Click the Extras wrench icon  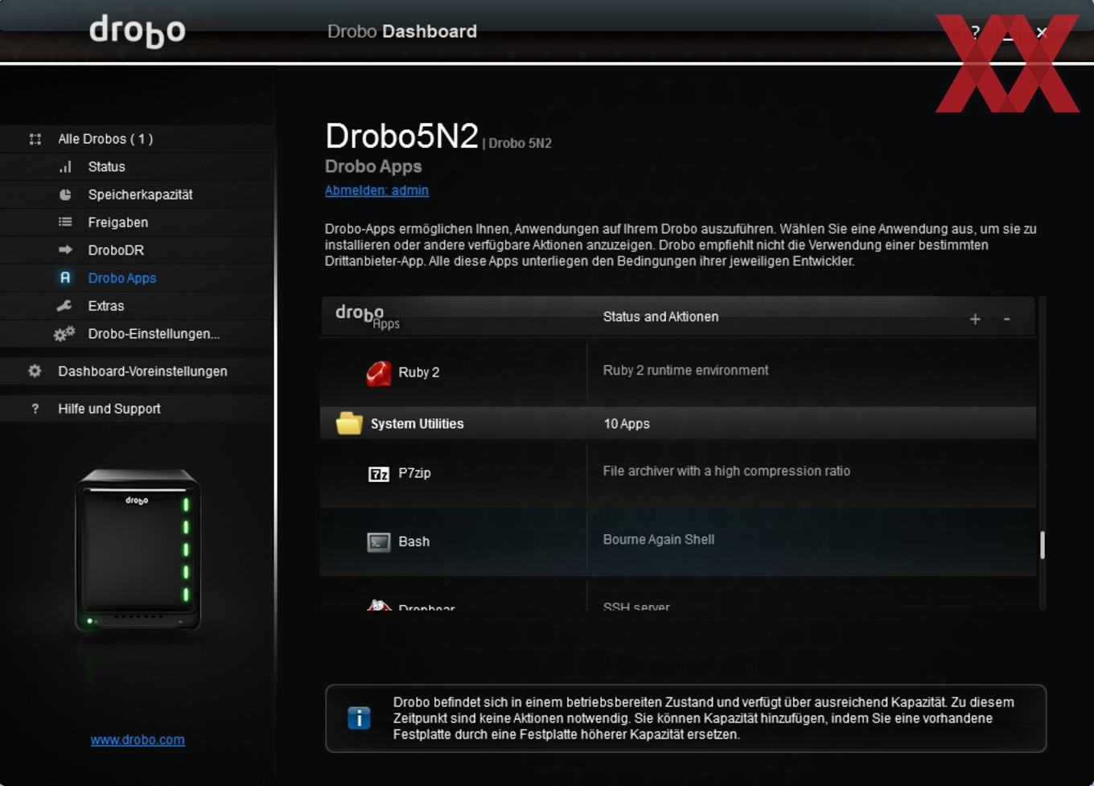[64, 306]
